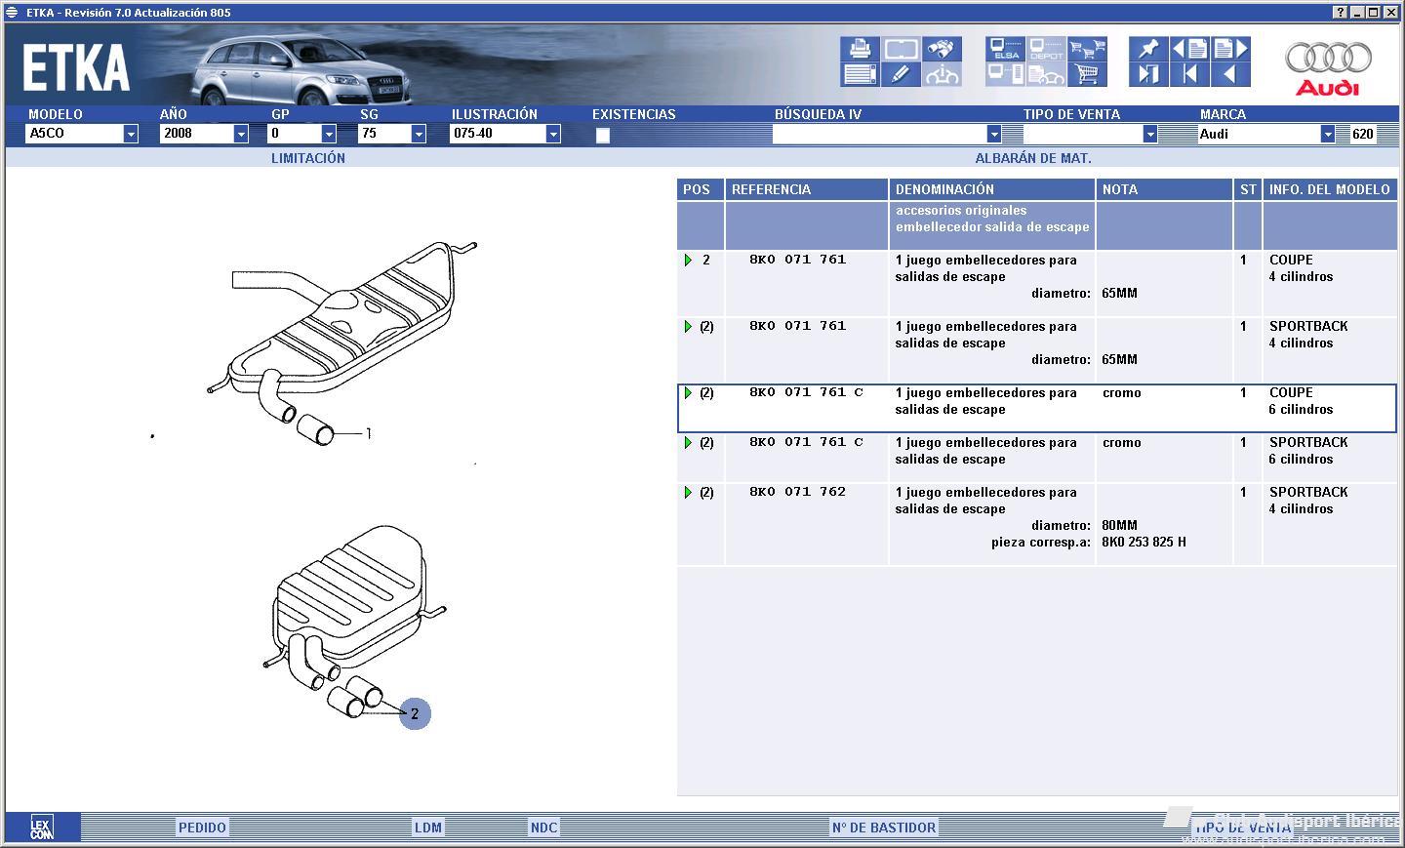1405x848 pixels.
Task: Open the MODELO dropdown arrow
Action: click(x=131, y=135)
